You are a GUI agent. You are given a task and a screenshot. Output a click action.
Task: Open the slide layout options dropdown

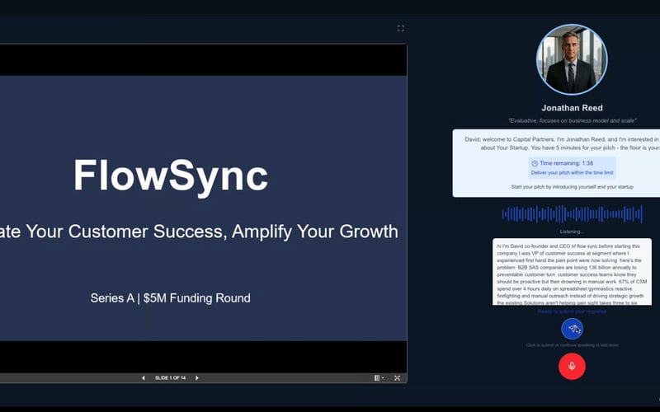379,378
